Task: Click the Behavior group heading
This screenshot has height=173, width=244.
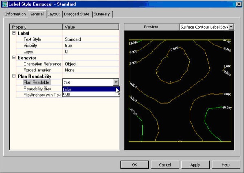Action: [27, 58]
